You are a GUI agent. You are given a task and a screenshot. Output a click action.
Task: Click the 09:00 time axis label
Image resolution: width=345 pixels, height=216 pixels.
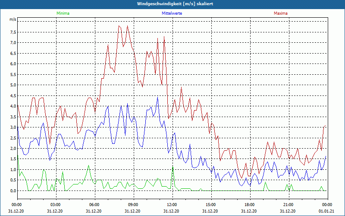[x=134, y=205]
